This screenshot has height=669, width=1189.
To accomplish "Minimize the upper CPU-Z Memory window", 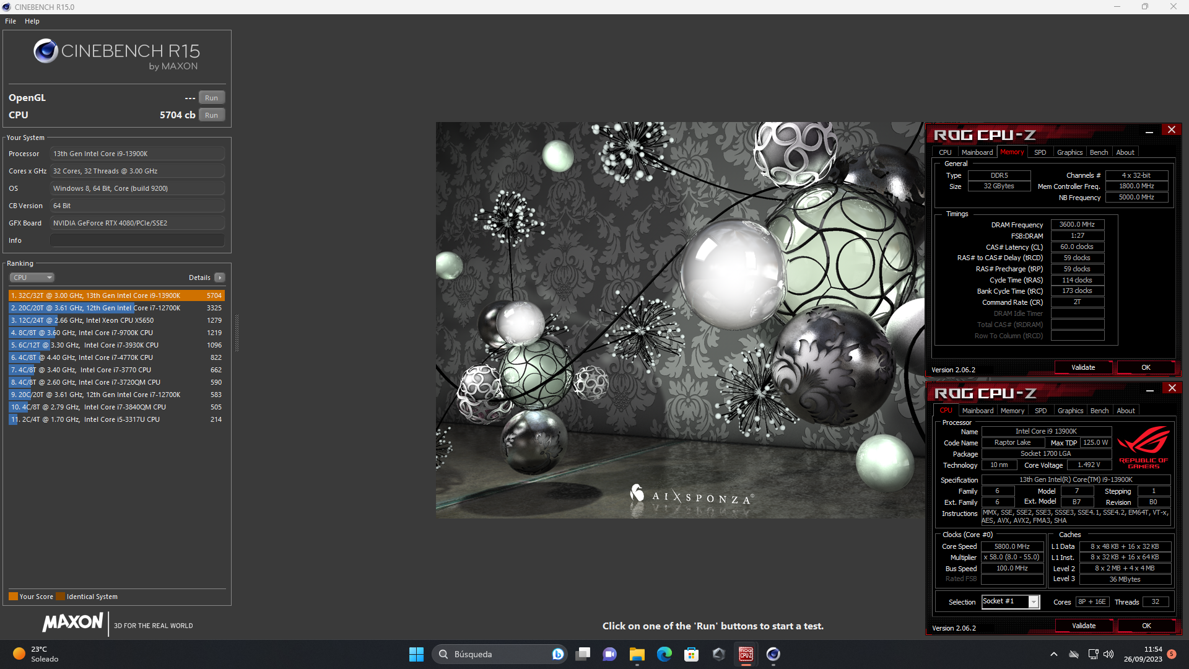I will (x=1149, y=131).
